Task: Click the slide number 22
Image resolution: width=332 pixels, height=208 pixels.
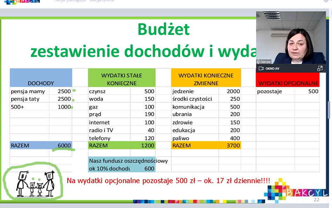Action: coord(316,200)
